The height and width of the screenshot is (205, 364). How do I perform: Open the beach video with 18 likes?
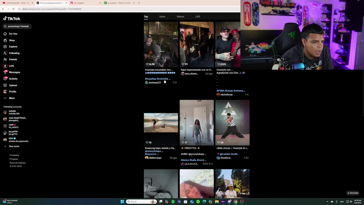click(161, 123)
